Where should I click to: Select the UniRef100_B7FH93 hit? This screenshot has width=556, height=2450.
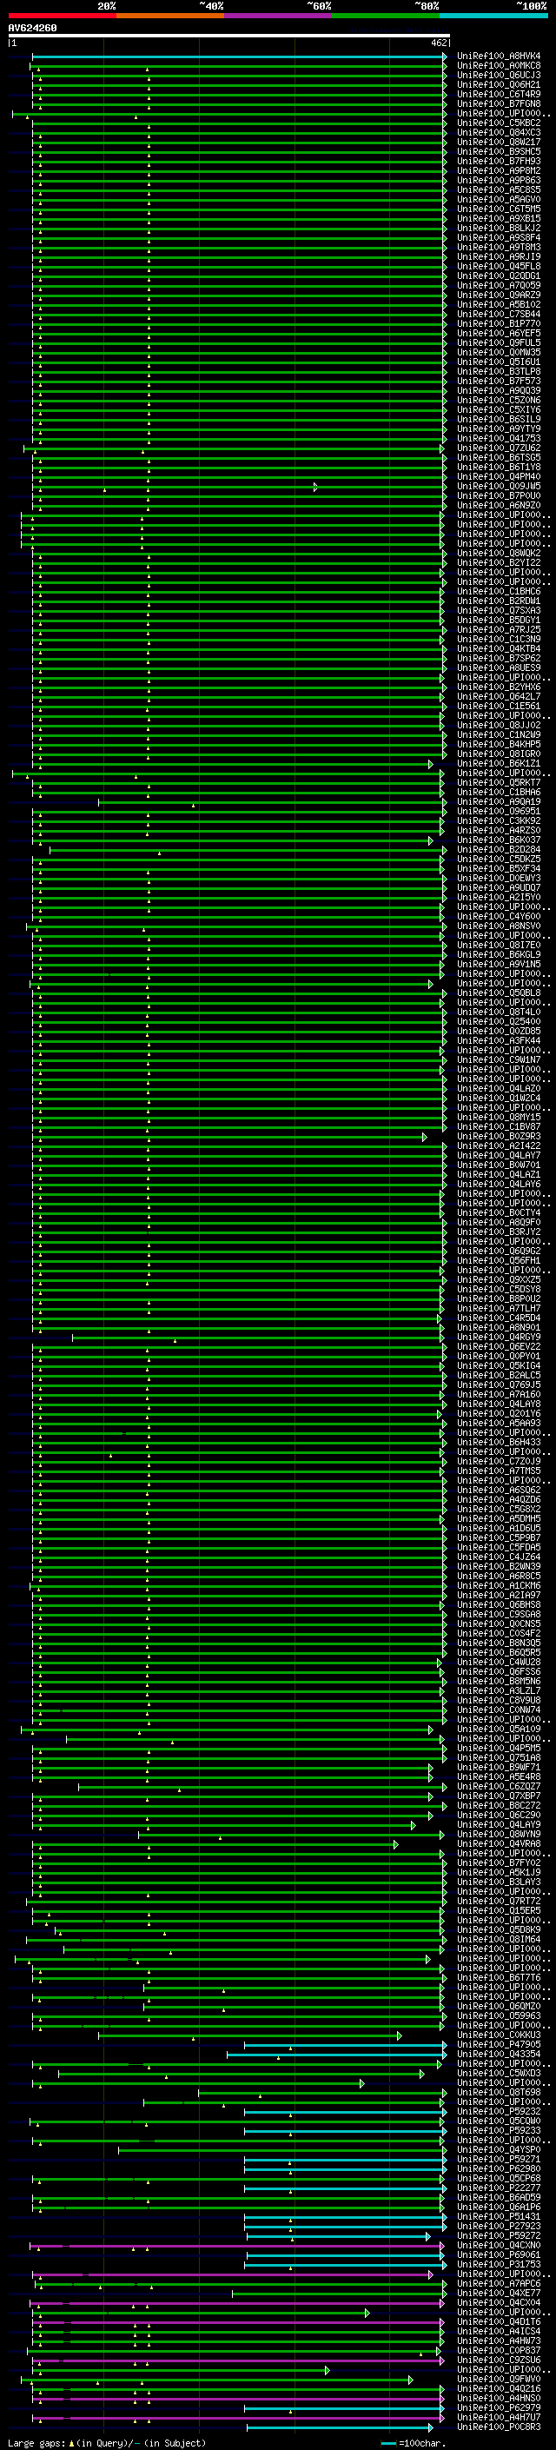click(499, 161)
